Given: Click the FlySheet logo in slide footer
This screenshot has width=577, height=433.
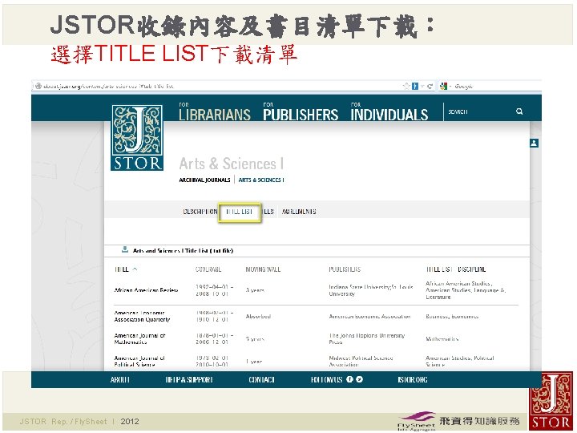Looking at the screenshot, I should point(416,421).
